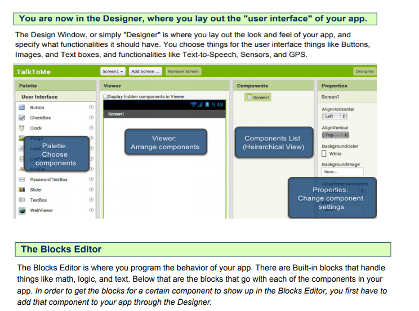Pick the Clock component icon
The image size is (419, 311).
coord(22,128)
